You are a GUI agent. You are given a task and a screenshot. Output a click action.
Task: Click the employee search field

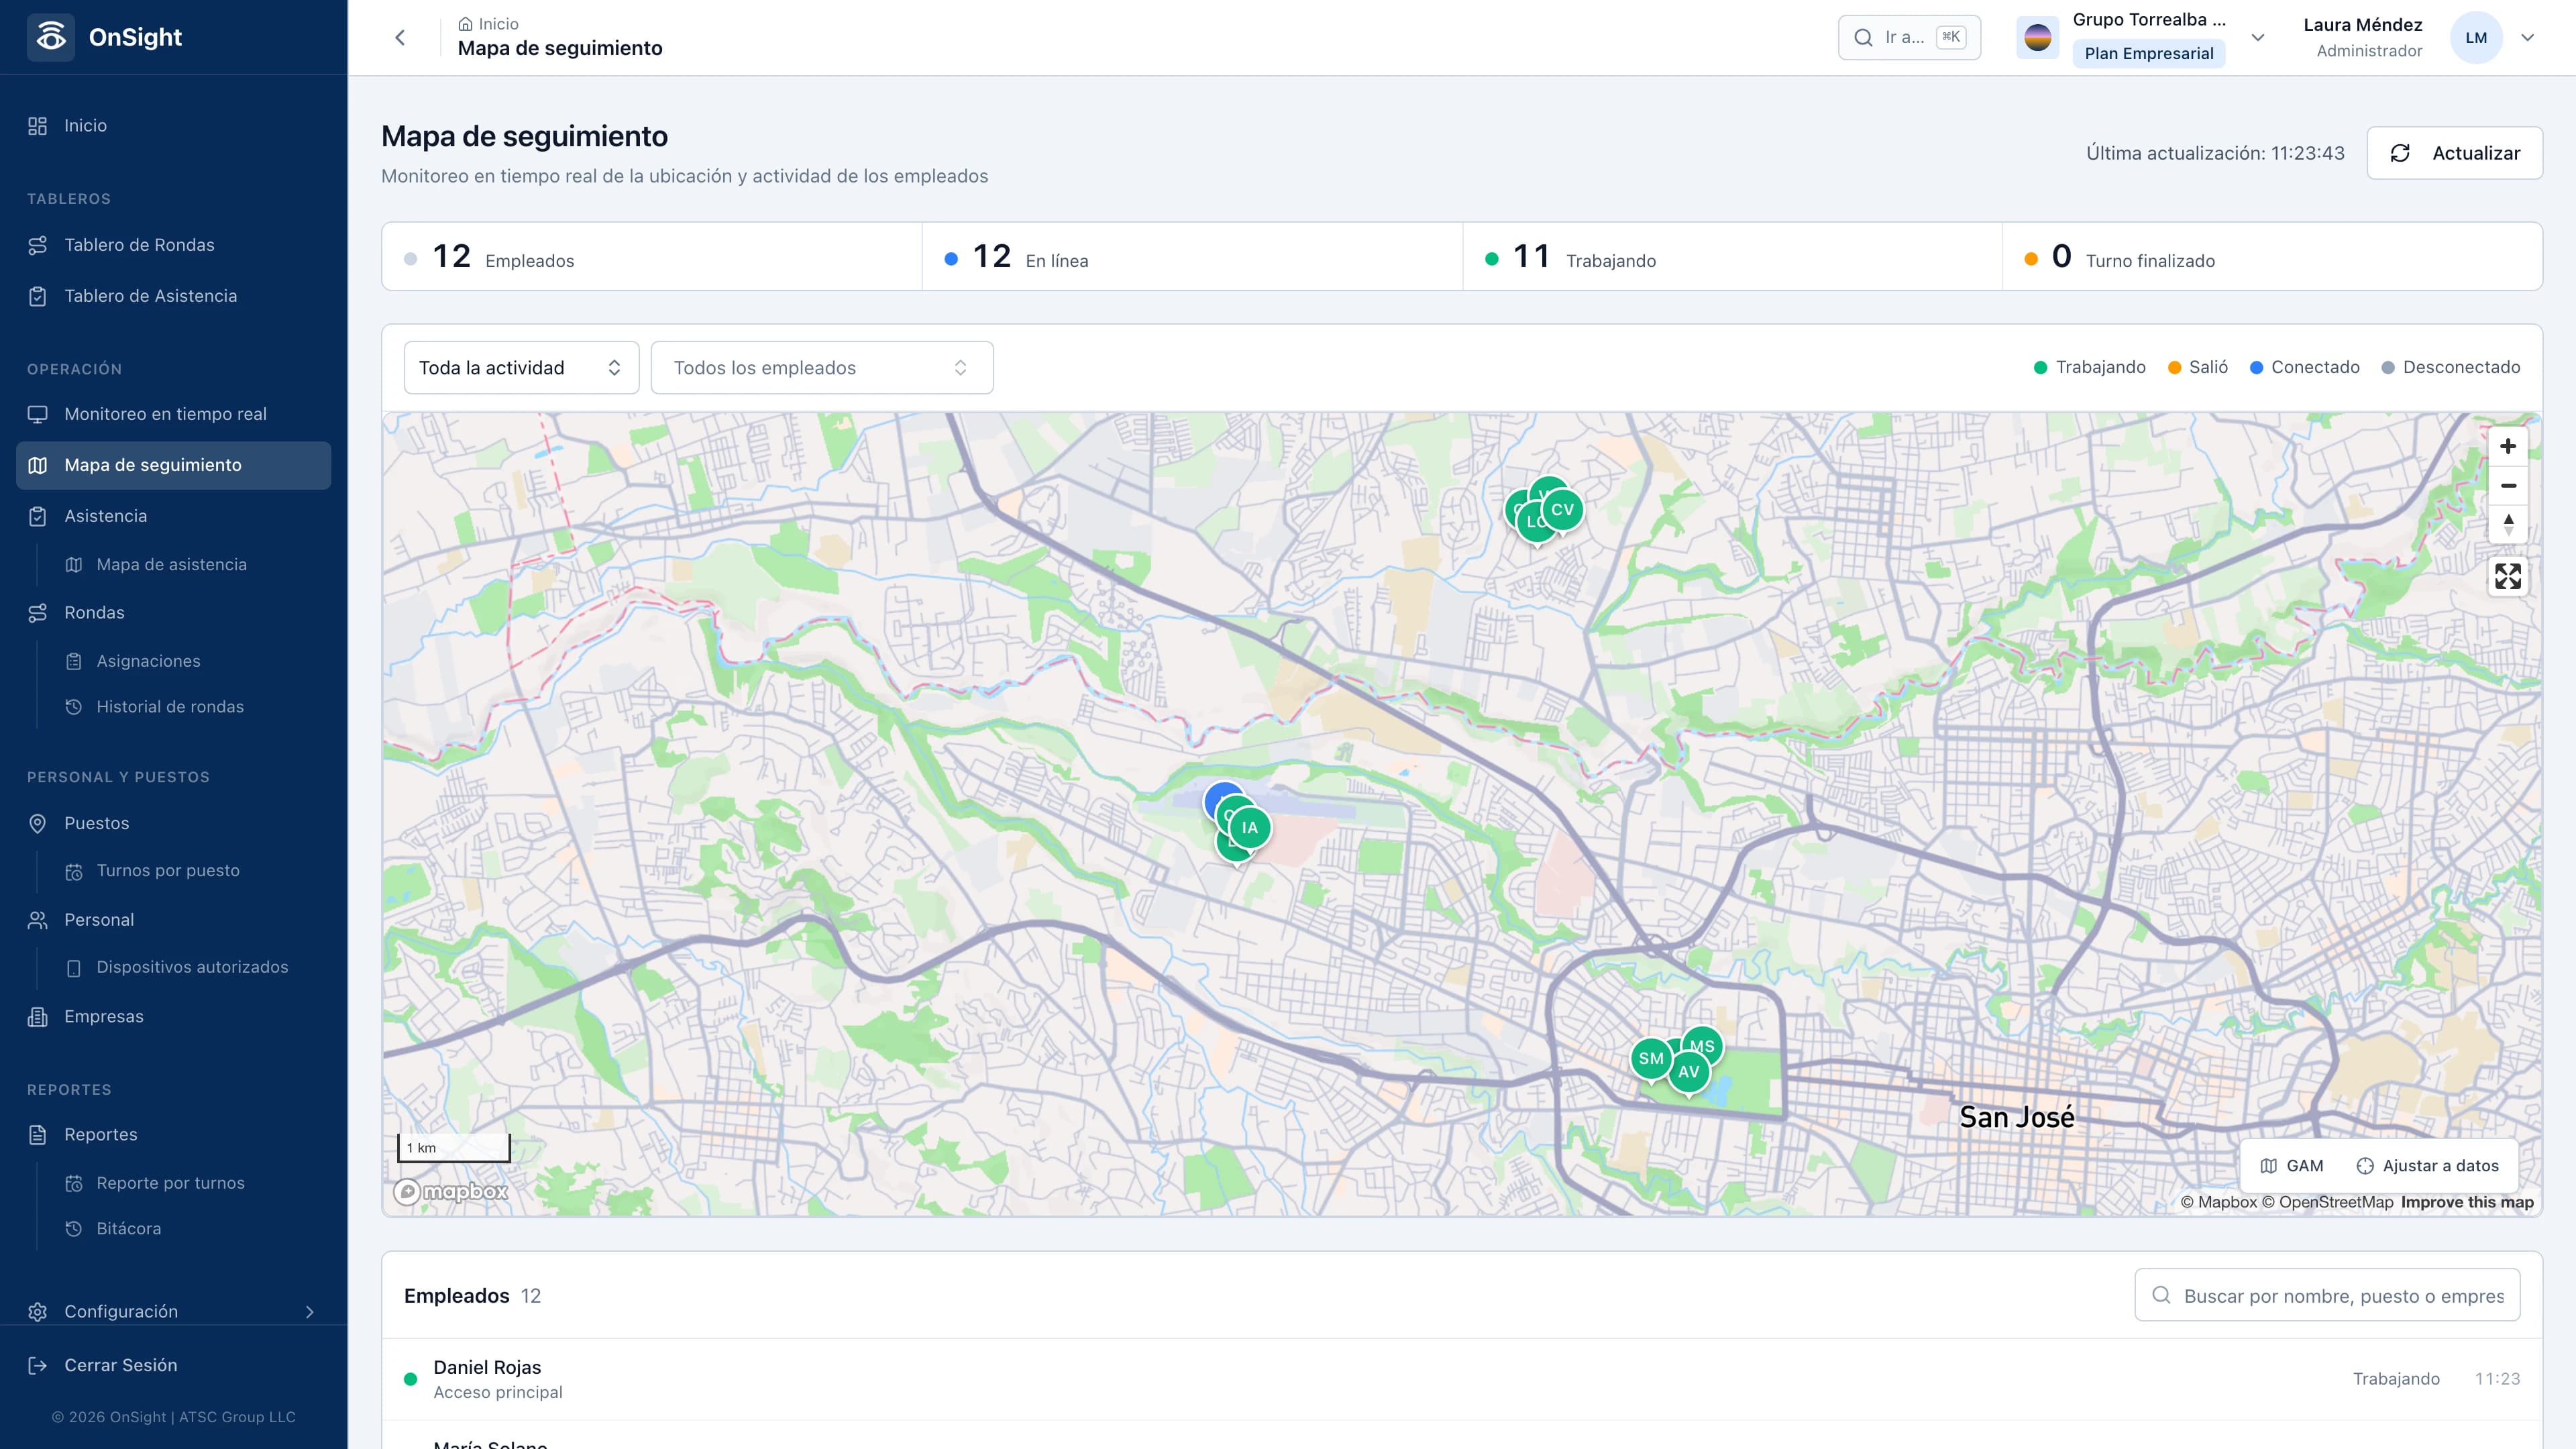click(2327, 1296)
